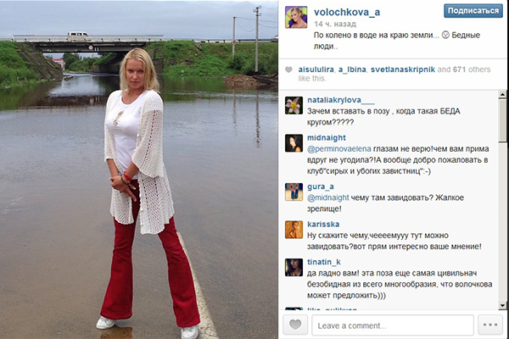Open the aisululira liker link
This screenshot has height=339, width=509.
pos(316,69)
